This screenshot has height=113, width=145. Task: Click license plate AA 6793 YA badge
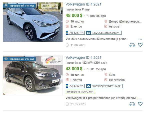[x=75, y=86]
